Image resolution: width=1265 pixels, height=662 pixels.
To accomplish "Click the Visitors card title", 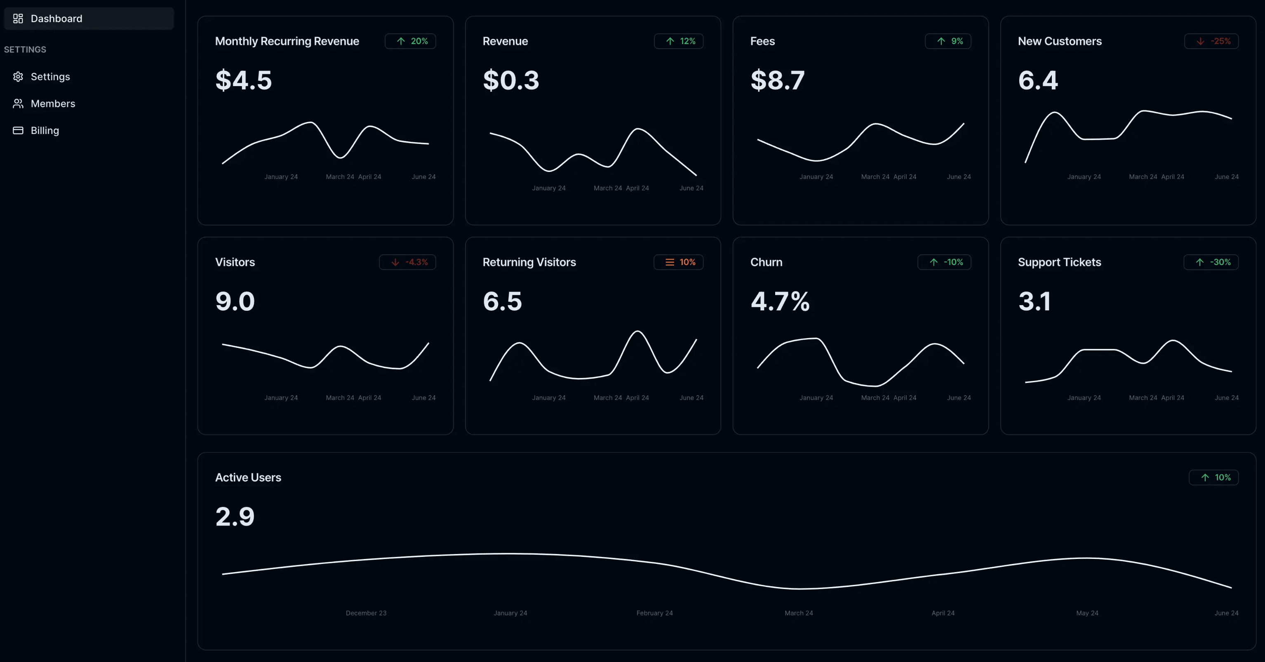I will click(235, 262).
